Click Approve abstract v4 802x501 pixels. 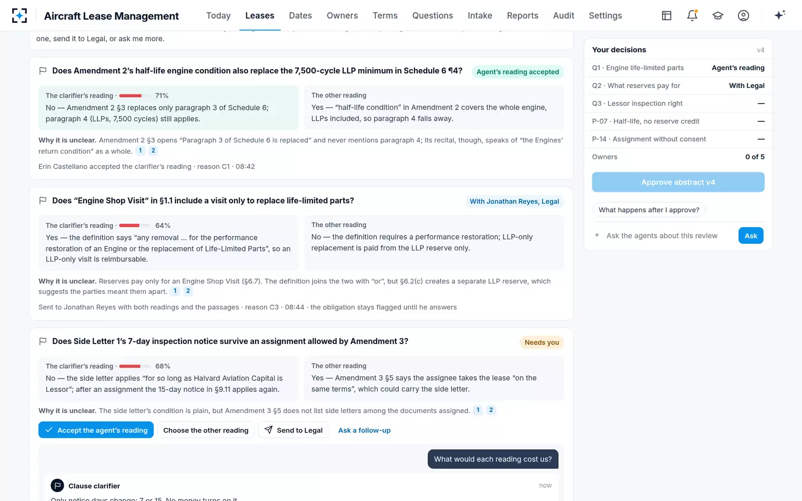click(x=678, y=182)
